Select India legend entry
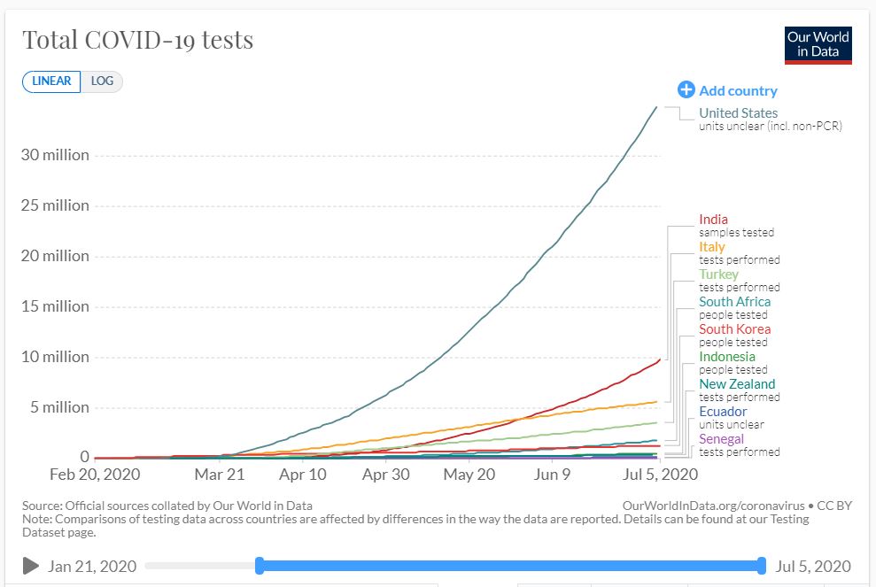This screenshot has height=587, width=876. point(713,220)
